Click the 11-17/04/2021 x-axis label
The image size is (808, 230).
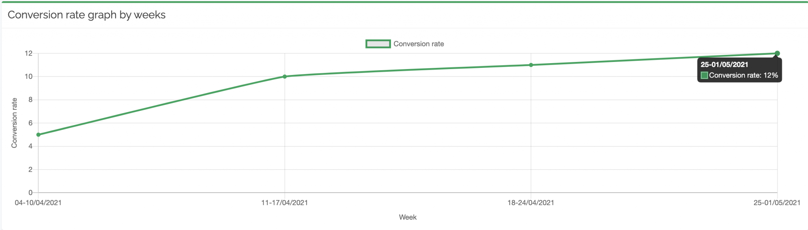click(x=284, y=203)
